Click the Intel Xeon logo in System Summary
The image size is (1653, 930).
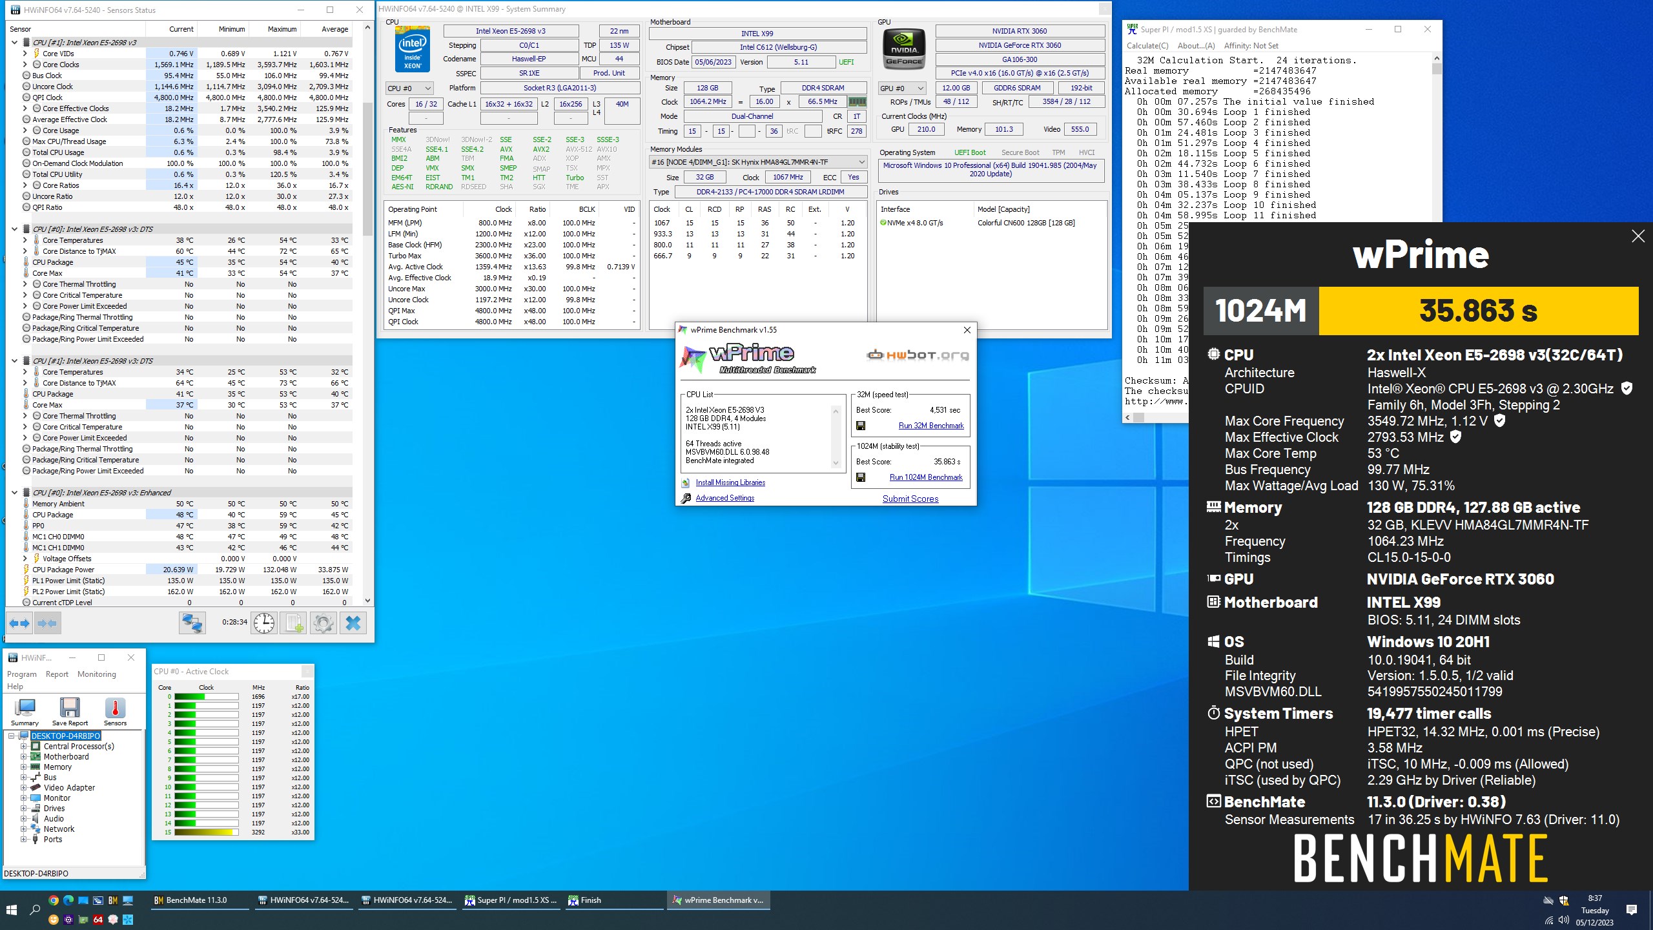pos(413,49)
